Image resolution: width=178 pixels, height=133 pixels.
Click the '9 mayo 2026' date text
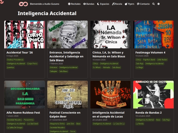(12, 56)
